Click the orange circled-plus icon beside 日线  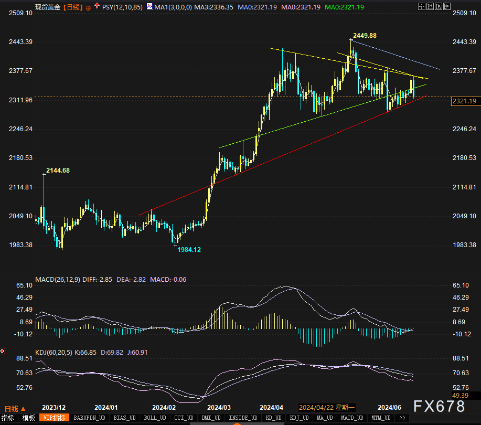coord(88,7)
